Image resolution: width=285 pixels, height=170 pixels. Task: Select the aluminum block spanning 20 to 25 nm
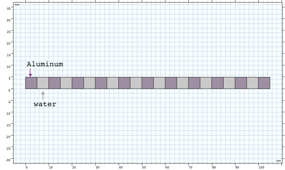click(78, 83)
